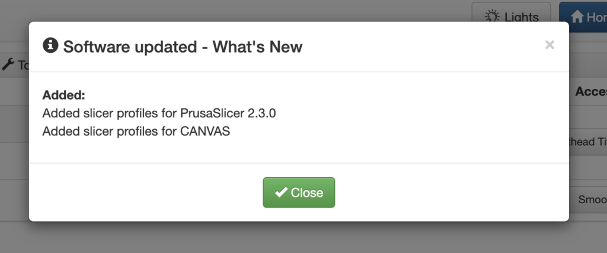Click the 'Software updated - What's New' title
This screenshot has height=253, width=607.
[183, 47]
